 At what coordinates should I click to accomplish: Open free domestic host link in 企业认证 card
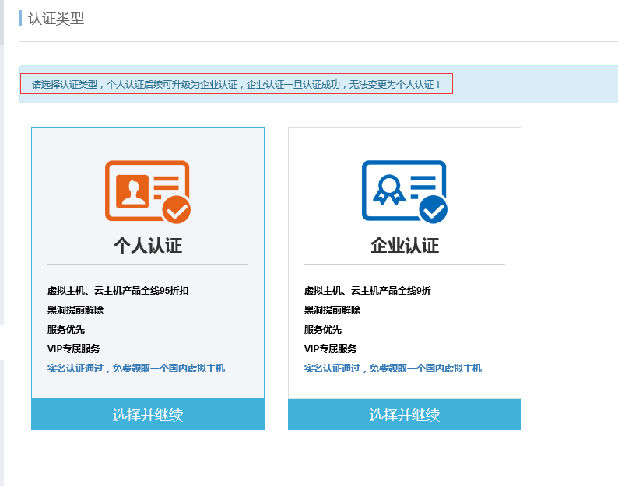click(x=393, y=369)
